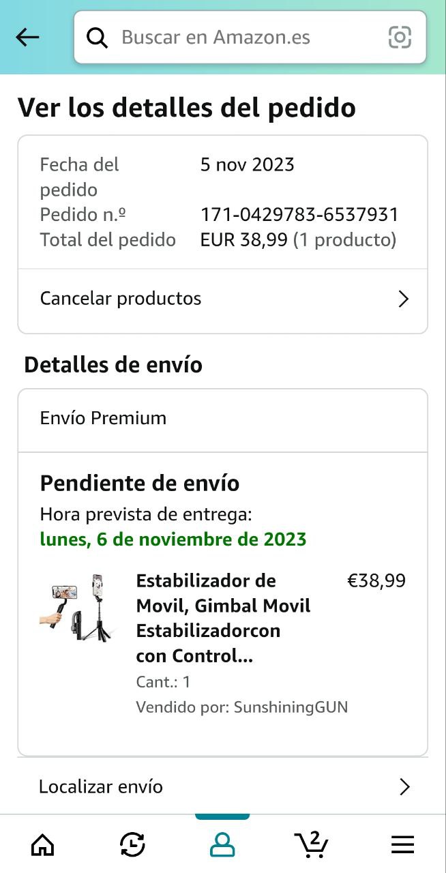
Task: Expand the Localizar envío chevron arrow
Action: 404,787
